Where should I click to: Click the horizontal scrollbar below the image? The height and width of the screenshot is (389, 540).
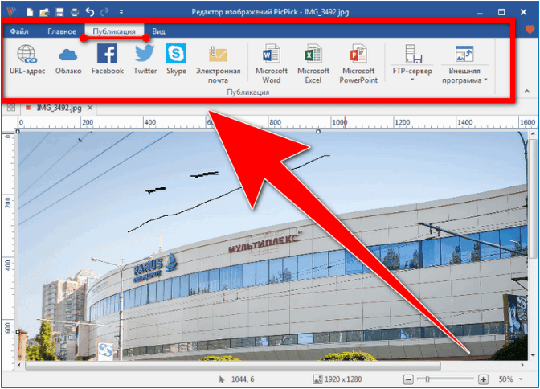click(241, 365)
